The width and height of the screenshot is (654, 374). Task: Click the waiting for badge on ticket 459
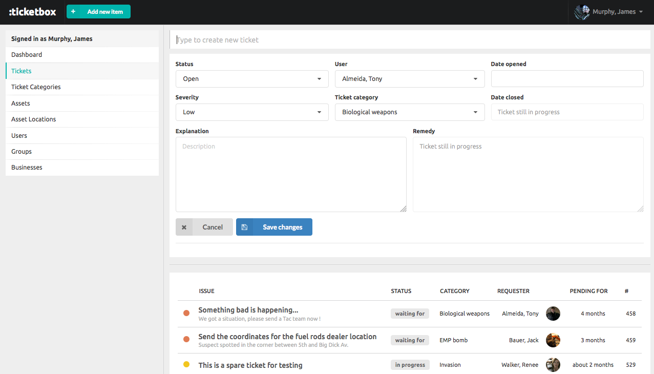click(410, 340)
